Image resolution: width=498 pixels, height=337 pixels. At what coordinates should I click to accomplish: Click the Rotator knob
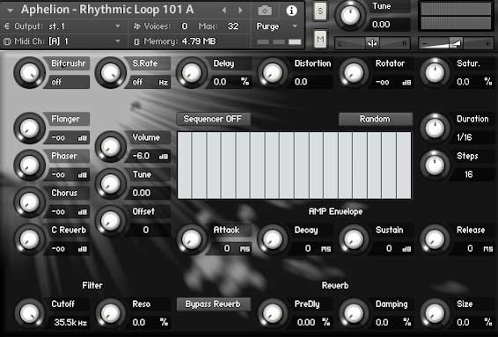pyautogui.click(x=354, y=73)
